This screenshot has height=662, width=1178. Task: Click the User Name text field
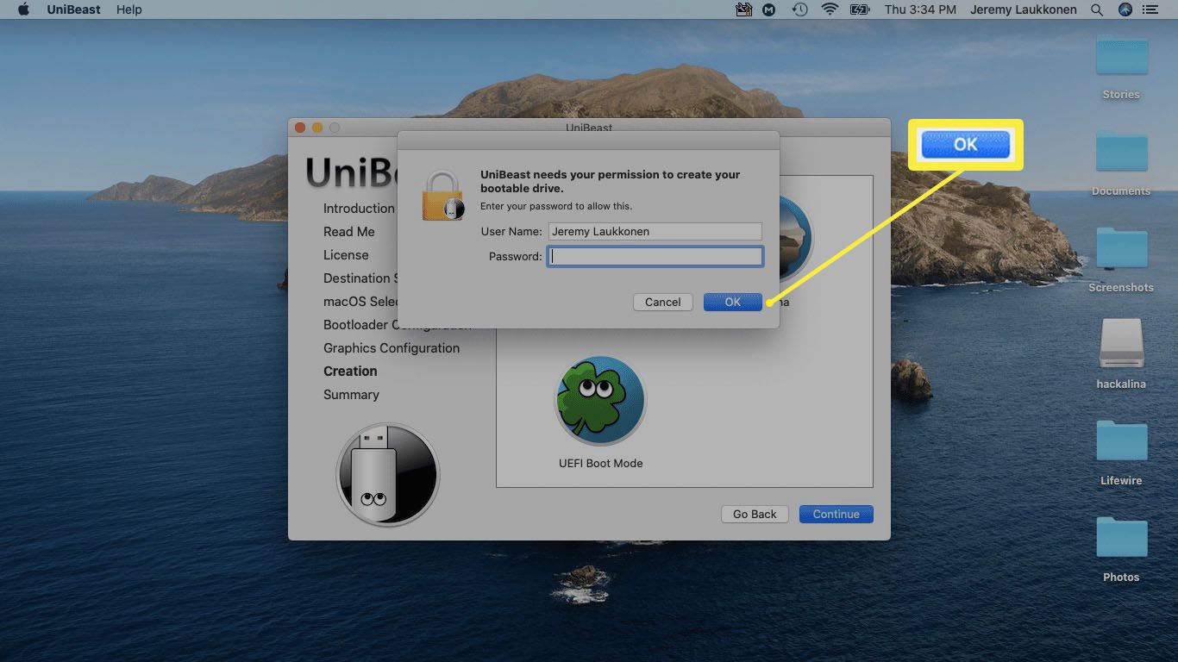655,231
